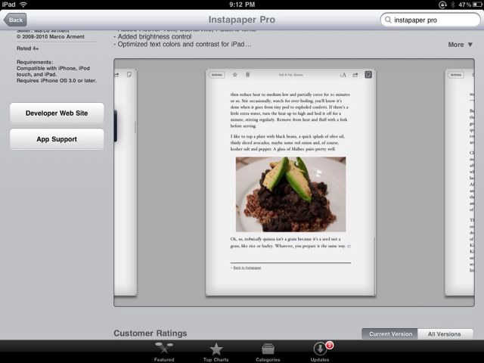This screenshot has height=363, width=484.
Task: Go back using the Back button
Action: (x=15, y=20)
